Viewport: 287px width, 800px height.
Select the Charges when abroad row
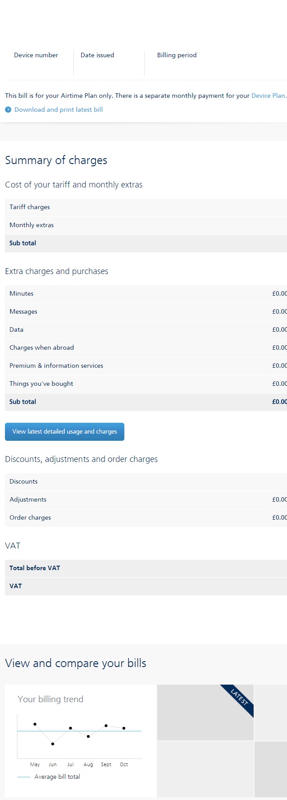146,348
